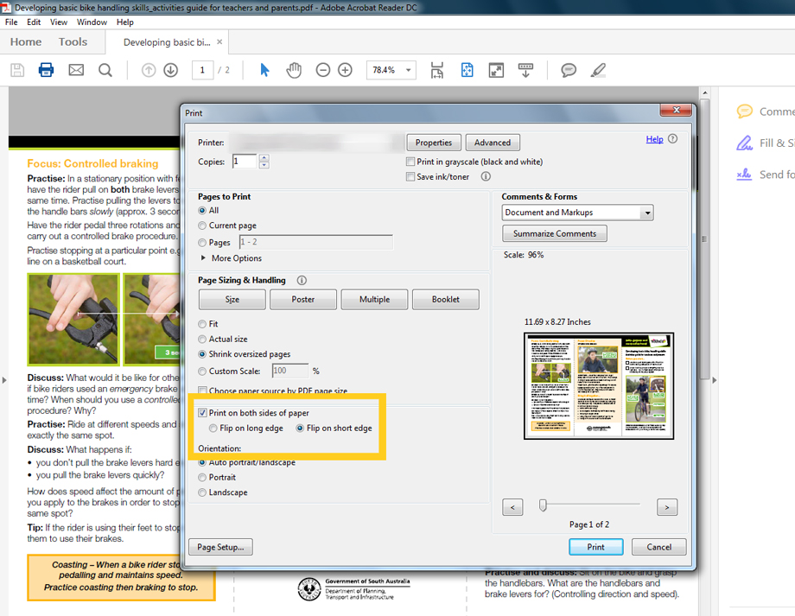Viewport: 795px width, 616px height.
Task: Switch to the Tools tab
Action: click(73, 42)
